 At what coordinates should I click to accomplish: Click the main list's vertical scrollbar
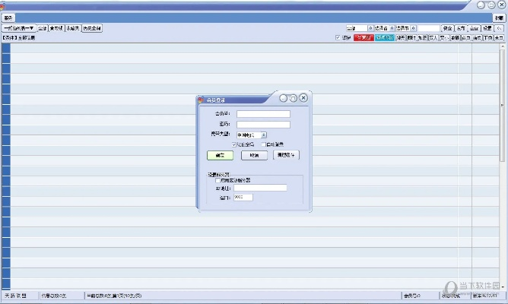coord(503,99)
